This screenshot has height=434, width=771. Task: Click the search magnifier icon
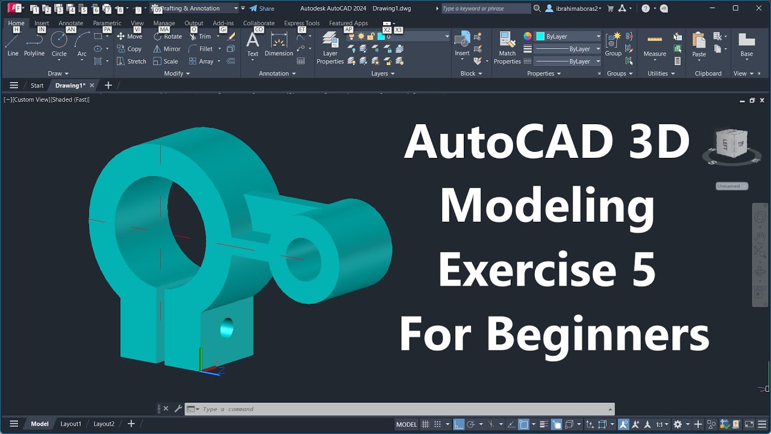click(x=537, y=8)
